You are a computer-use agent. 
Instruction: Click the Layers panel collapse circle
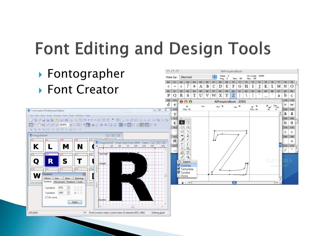[180, 162]
